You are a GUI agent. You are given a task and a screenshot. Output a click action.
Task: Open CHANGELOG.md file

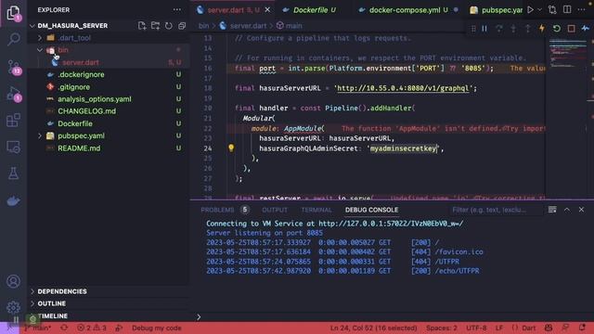tap(86, 111)
